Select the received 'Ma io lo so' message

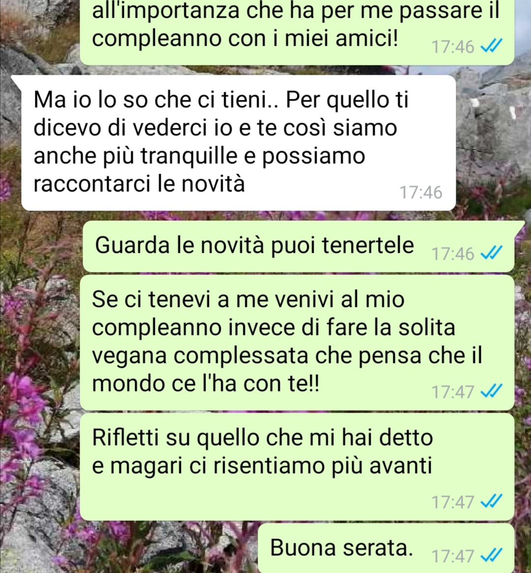click(x=238, y=143)
